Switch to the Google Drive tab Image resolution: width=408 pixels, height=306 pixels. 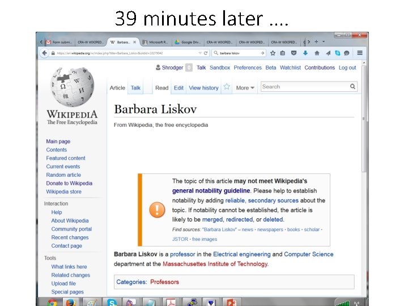coord(188,42)
